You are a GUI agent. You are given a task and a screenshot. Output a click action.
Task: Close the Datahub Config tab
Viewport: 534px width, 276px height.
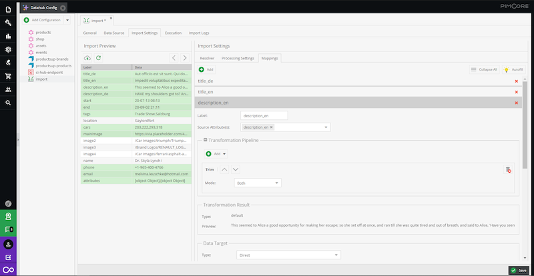(x=63, y=7)
